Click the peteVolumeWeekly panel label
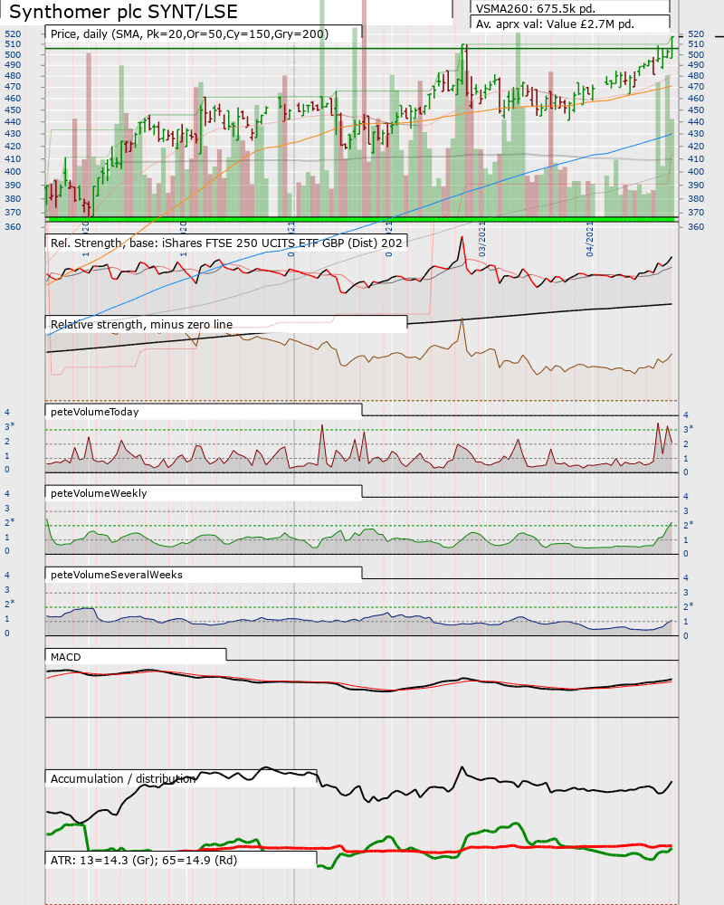This screenshot has height=905, width=724. (99, 493)
